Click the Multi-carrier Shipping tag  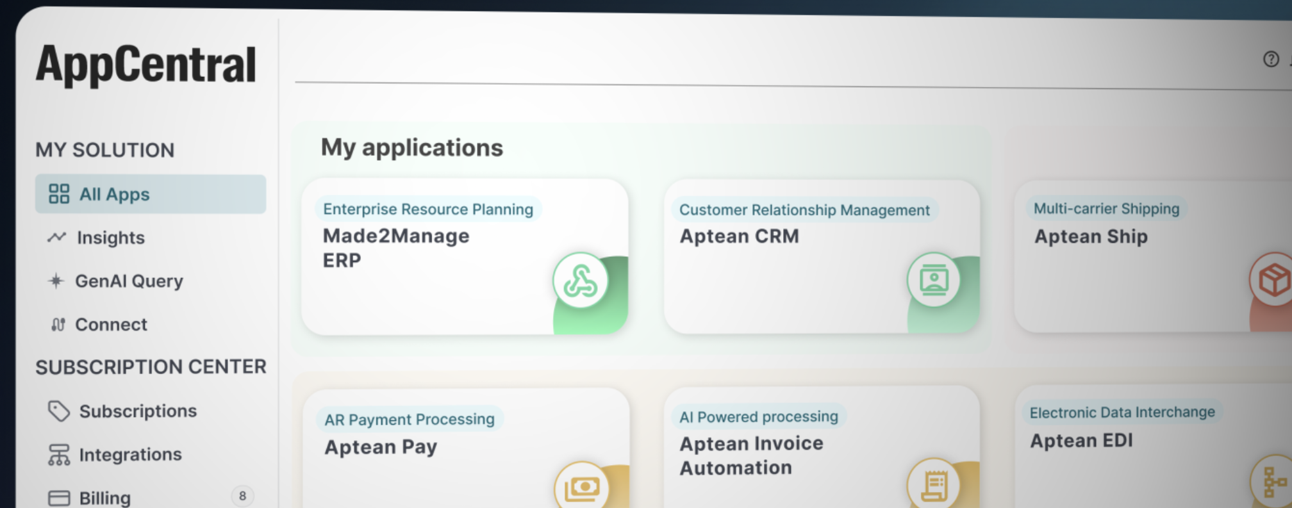[x=1106, y=209]
